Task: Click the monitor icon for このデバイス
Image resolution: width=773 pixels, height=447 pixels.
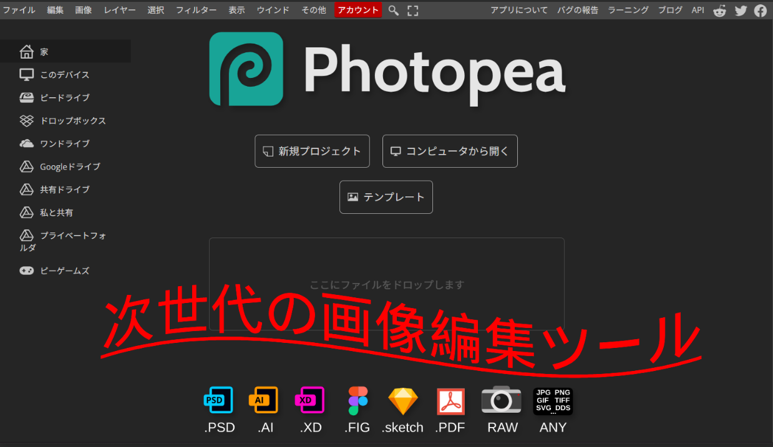Action: tap(26, 75)
